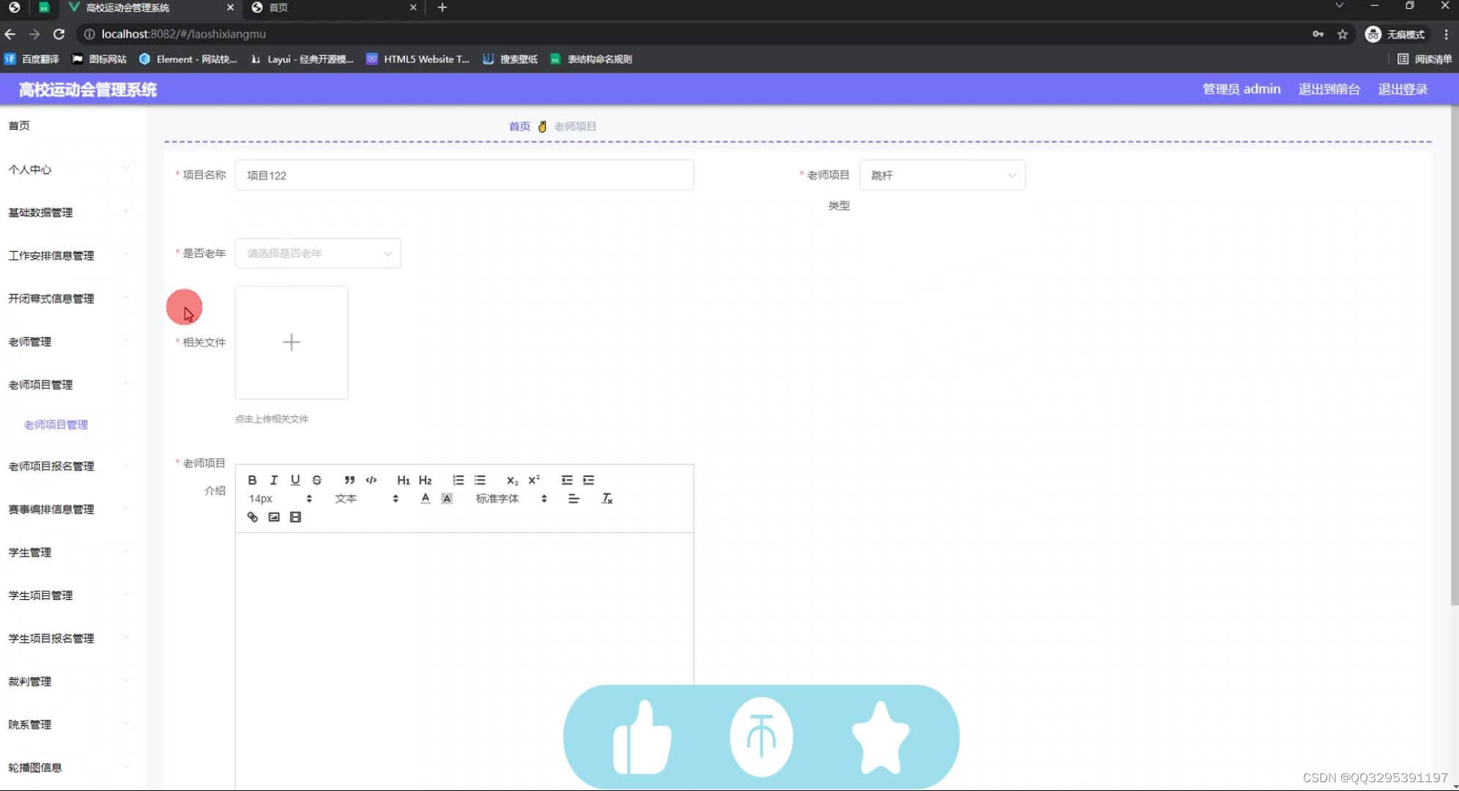Viewport: 1459px width, 791px height.
Task: Toggle italic formatting in the editor
Action: click(x=273, y=480)
